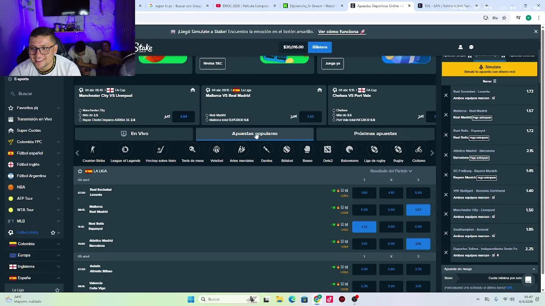Switch to the Próximas apuestas tab
This screenshot has width=545, height=306.
[x=376, y=133]
